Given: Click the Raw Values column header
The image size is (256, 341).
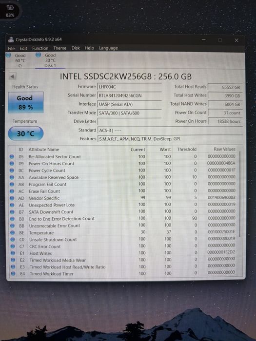Looking at the screenshot, I should 224,149.
